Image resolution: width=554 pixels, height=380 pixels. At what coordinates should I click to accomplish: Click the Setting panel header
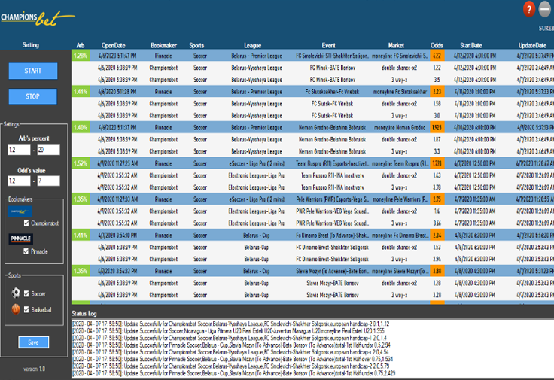pyautogui.click(x=31, y=45)
